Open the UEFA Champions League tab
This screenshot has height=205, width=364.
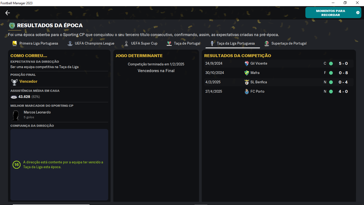[x=91, y=43]
